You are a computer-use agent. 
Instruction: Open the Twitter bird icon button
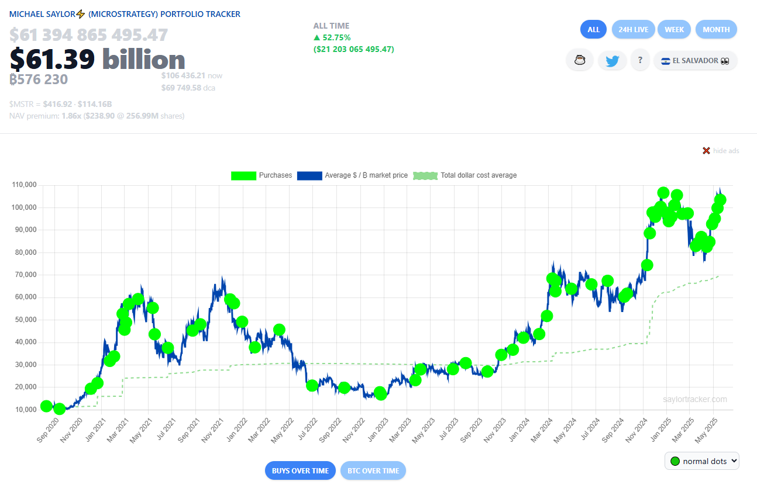pos(612,60)
